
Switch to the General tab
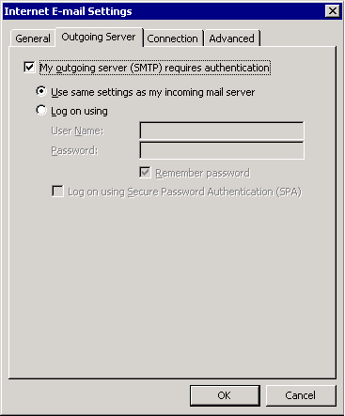tap(33, 39)
